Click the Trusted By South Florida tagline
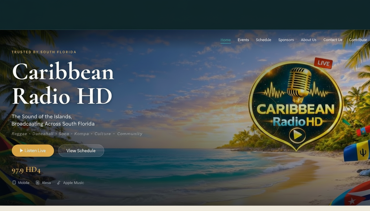 point(44,52)
